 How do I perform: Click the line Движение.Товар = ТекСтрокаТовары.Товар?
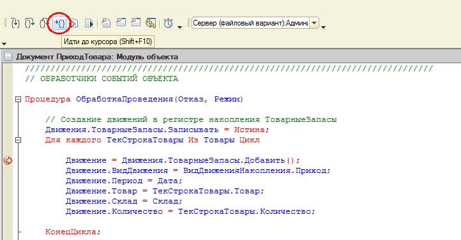165,191
